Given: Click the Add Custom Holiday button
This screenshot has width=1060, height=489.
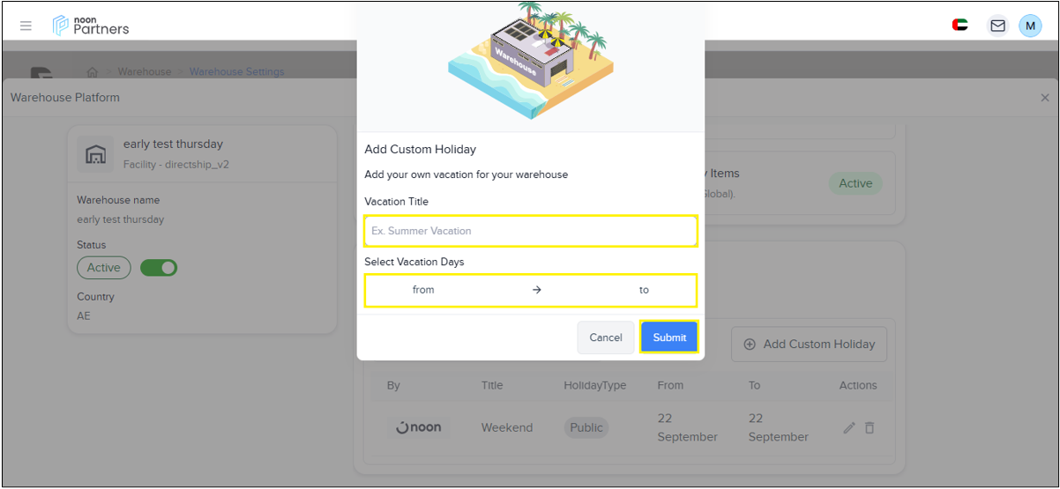Looking at the screenshot, I should (809, 345).
